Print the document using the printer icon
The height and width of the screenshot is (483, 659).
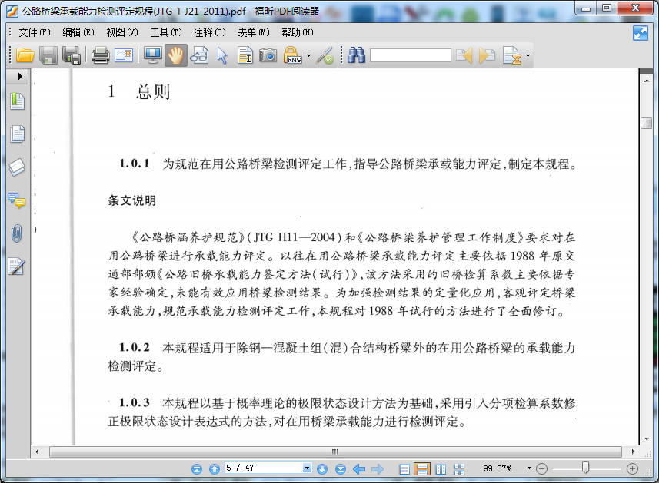101,55
